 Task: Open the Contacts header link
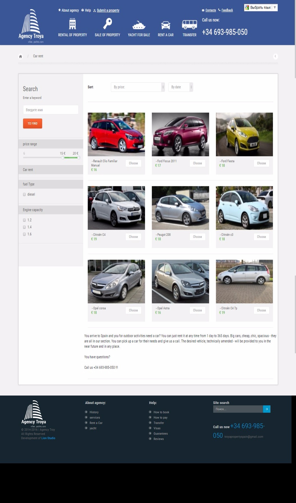[x=209, y=10]
